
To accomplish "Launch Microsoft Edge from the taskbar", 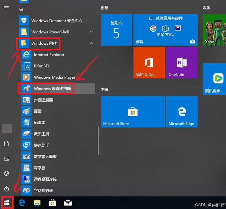I will 22,203.
